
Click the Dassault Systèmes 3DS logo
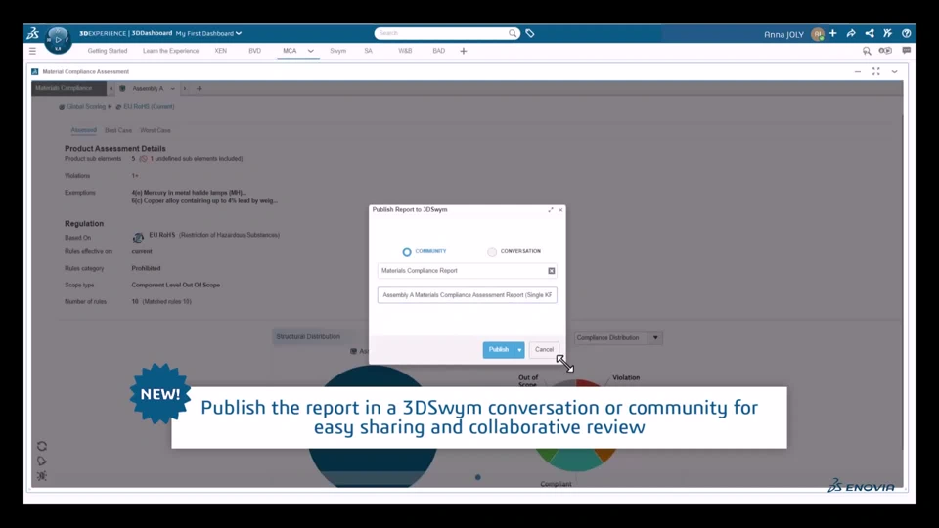(x=33, y=33)
